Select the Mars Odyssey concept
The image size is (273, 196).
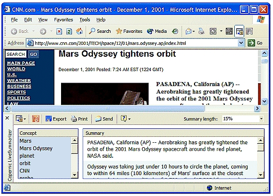[45, 148]
